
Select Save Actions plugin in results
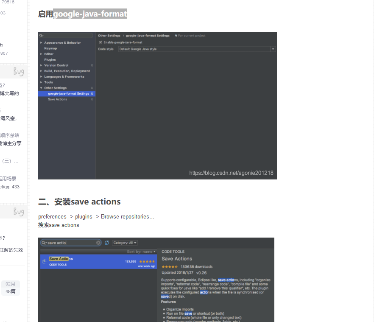[98, 262]
